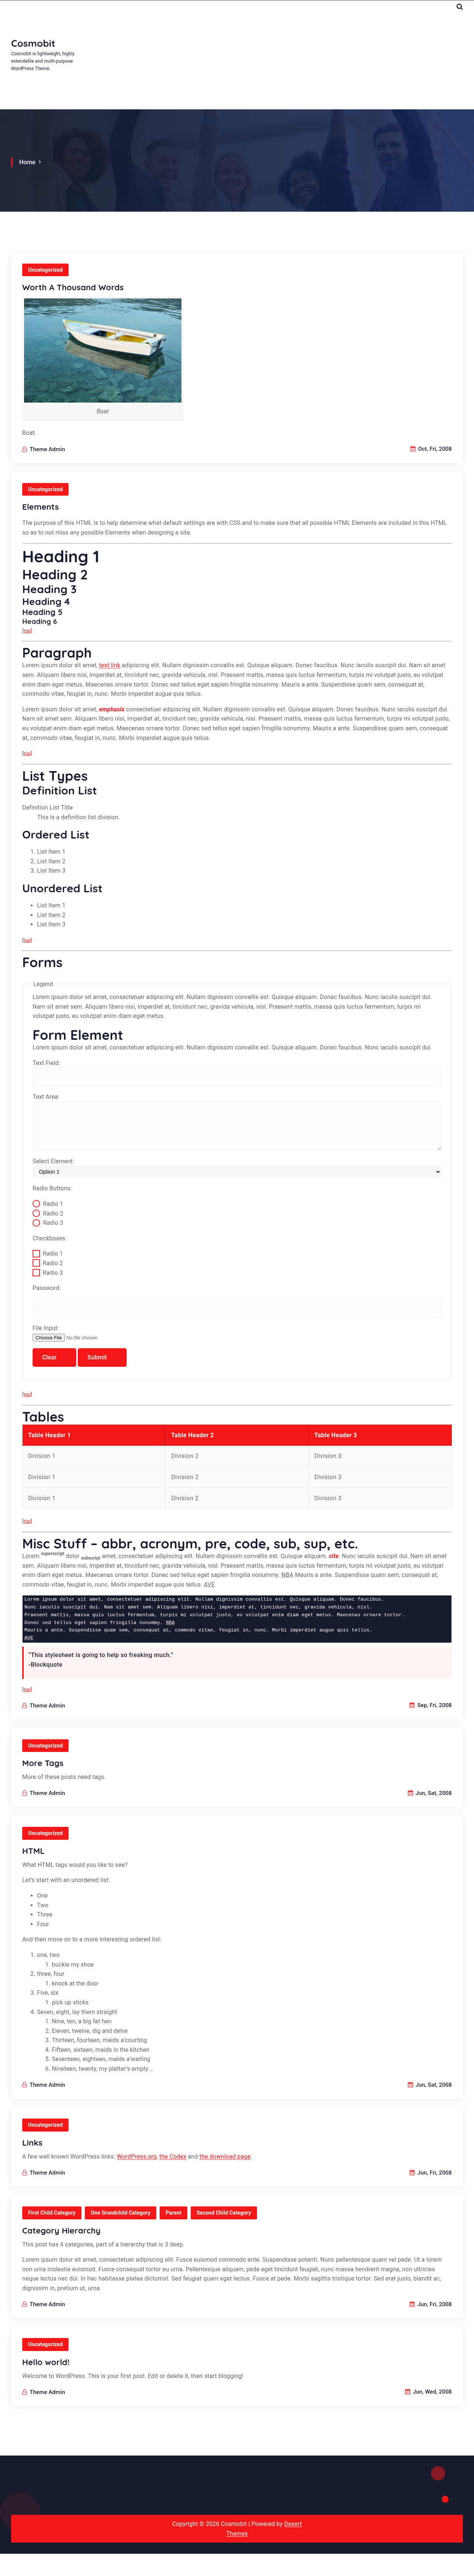Open the Category Hierarchy post title
Screen dimensions: 474x2576
[x=62, y=2231]
